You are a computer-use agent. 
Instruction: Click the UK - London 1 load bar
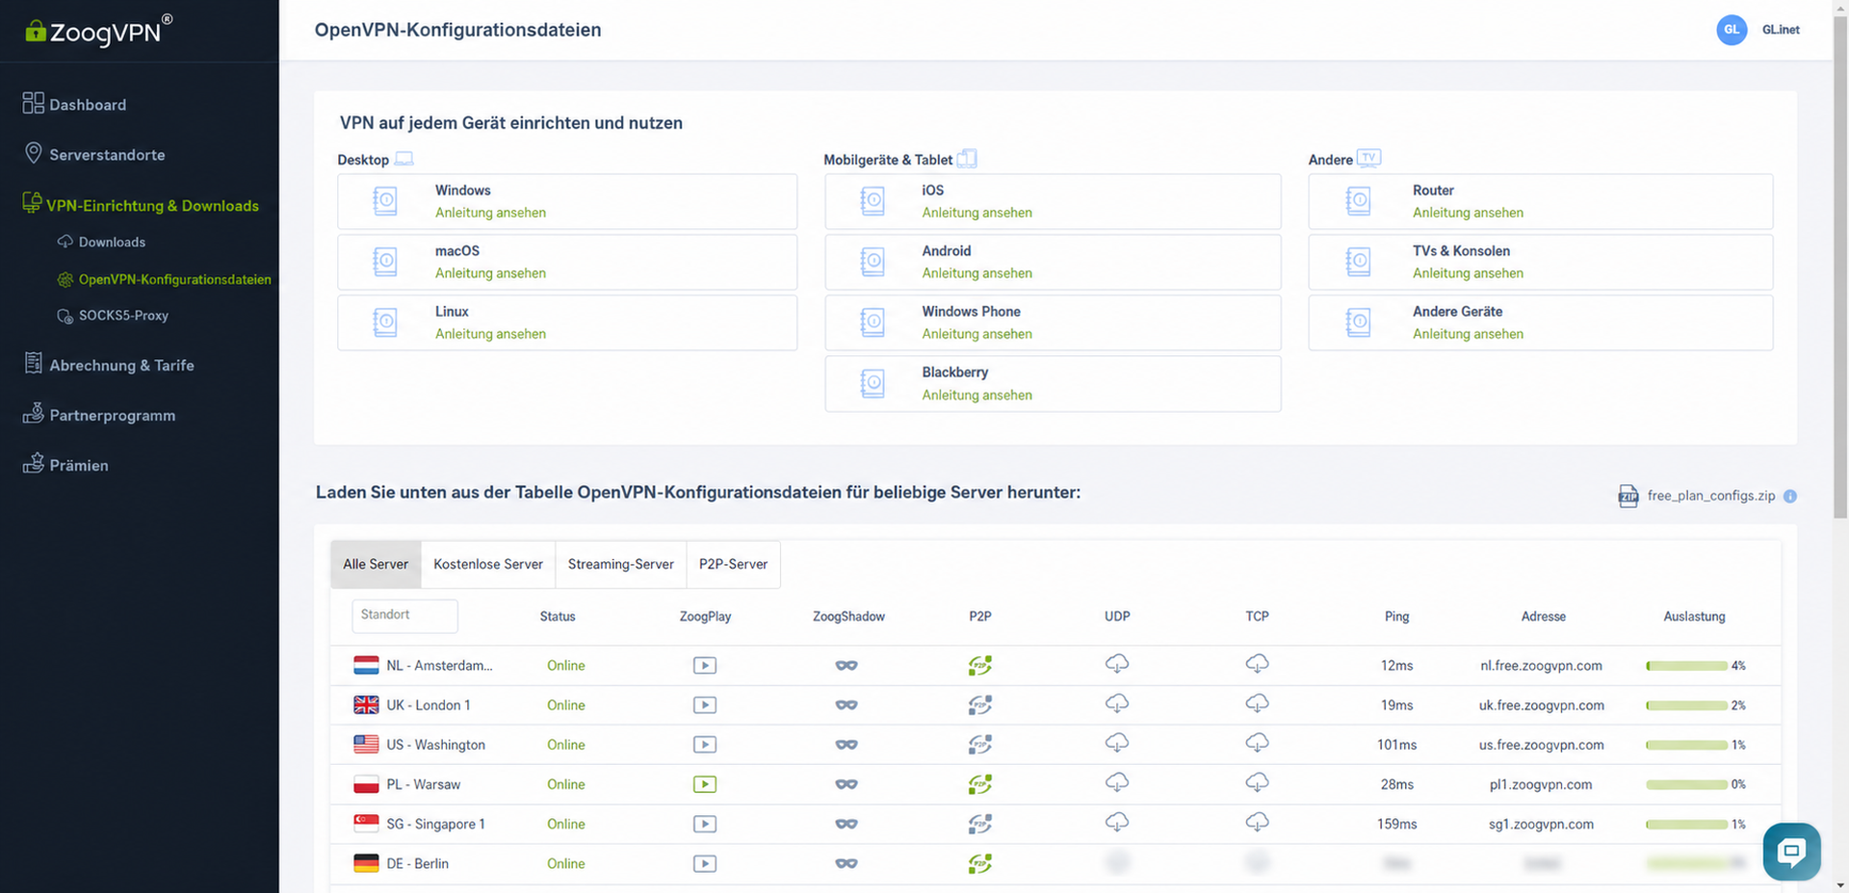[1687, 705]
